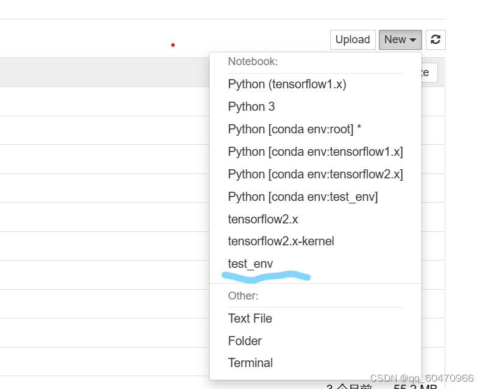This screenshot has width=483, height=389.
Task: Launch a new Terminal
Action: 250,363
